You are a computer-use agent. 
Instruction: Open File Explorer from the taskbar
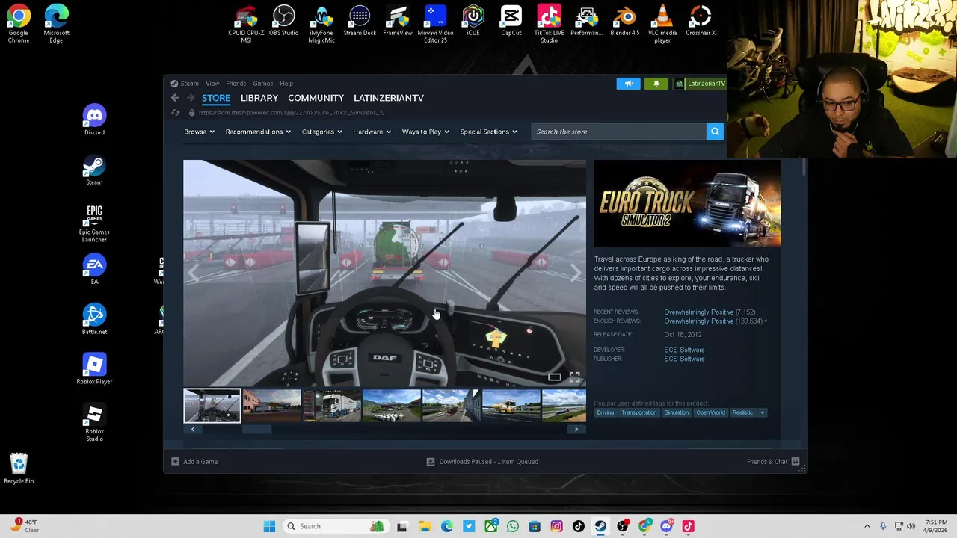pos(425,526)
